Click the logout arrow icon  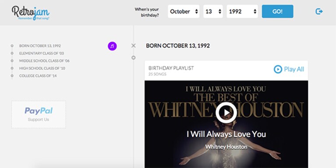[x=319, y=11]
